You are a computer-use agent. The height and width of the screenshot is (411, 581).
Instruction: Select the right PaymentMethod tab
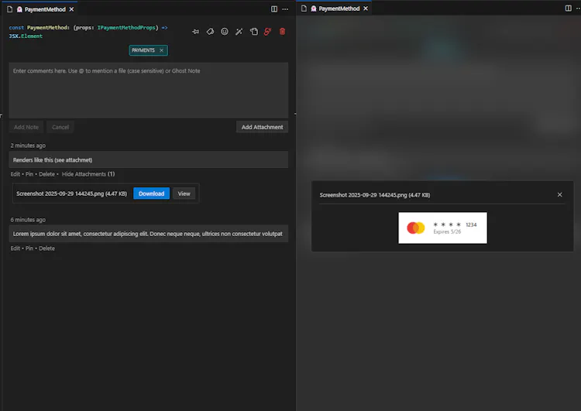335,9
